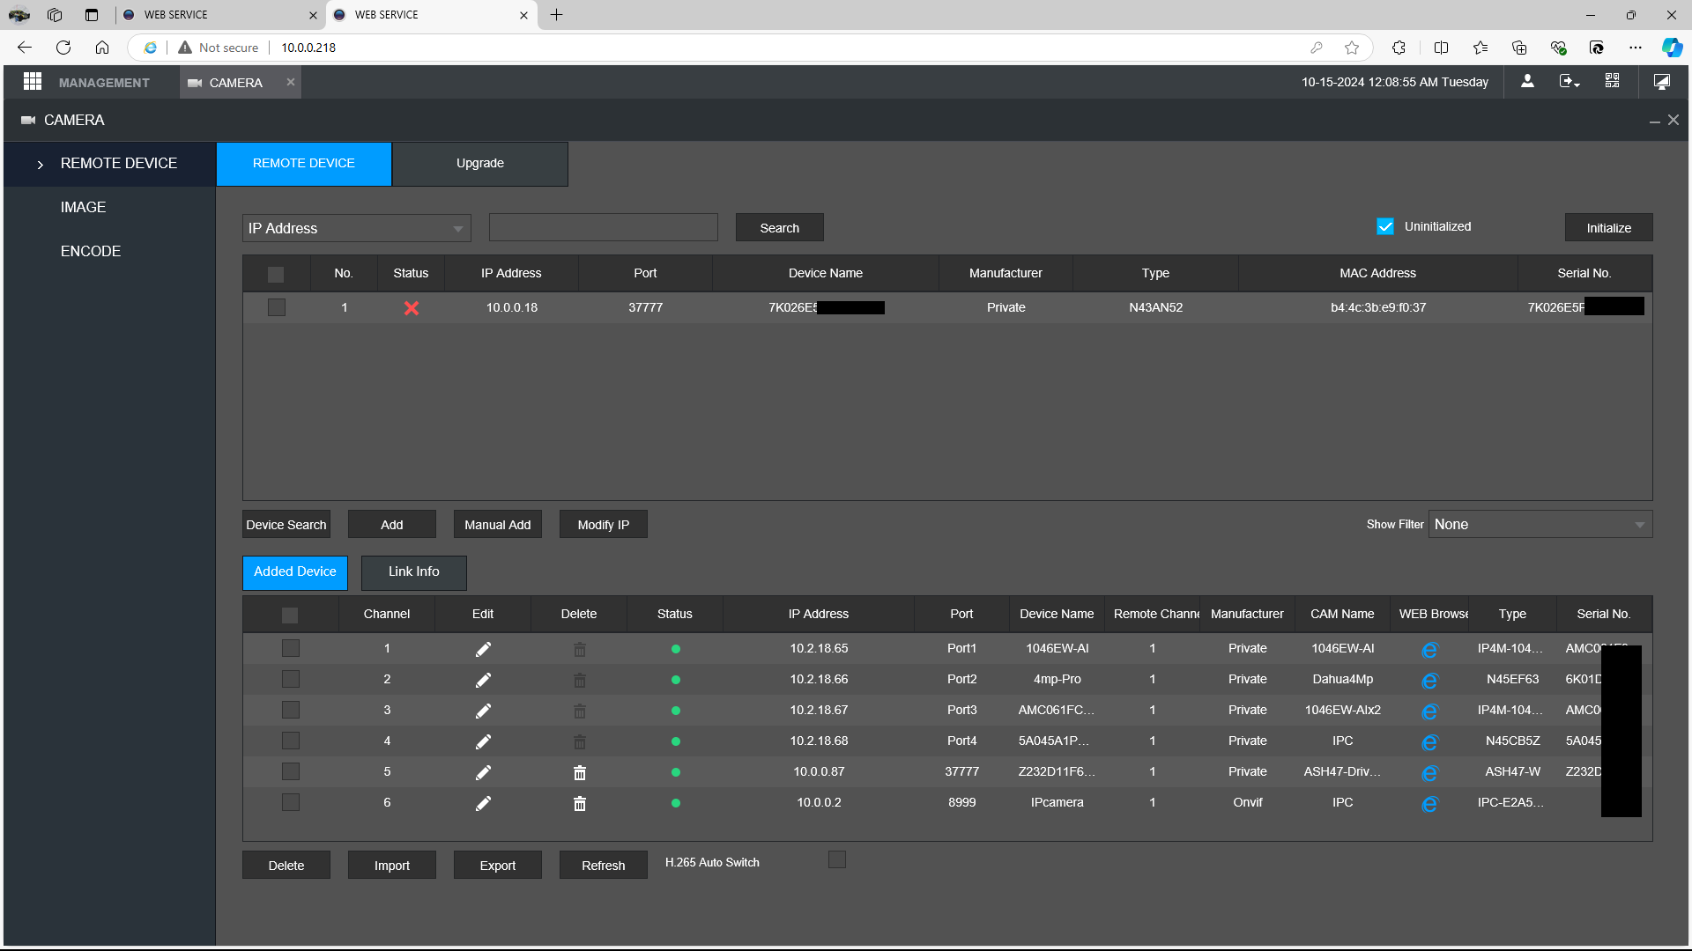Select all added devices header checkbox
The width and height of the screenshot is (1692, 951).
pos(290,615)
